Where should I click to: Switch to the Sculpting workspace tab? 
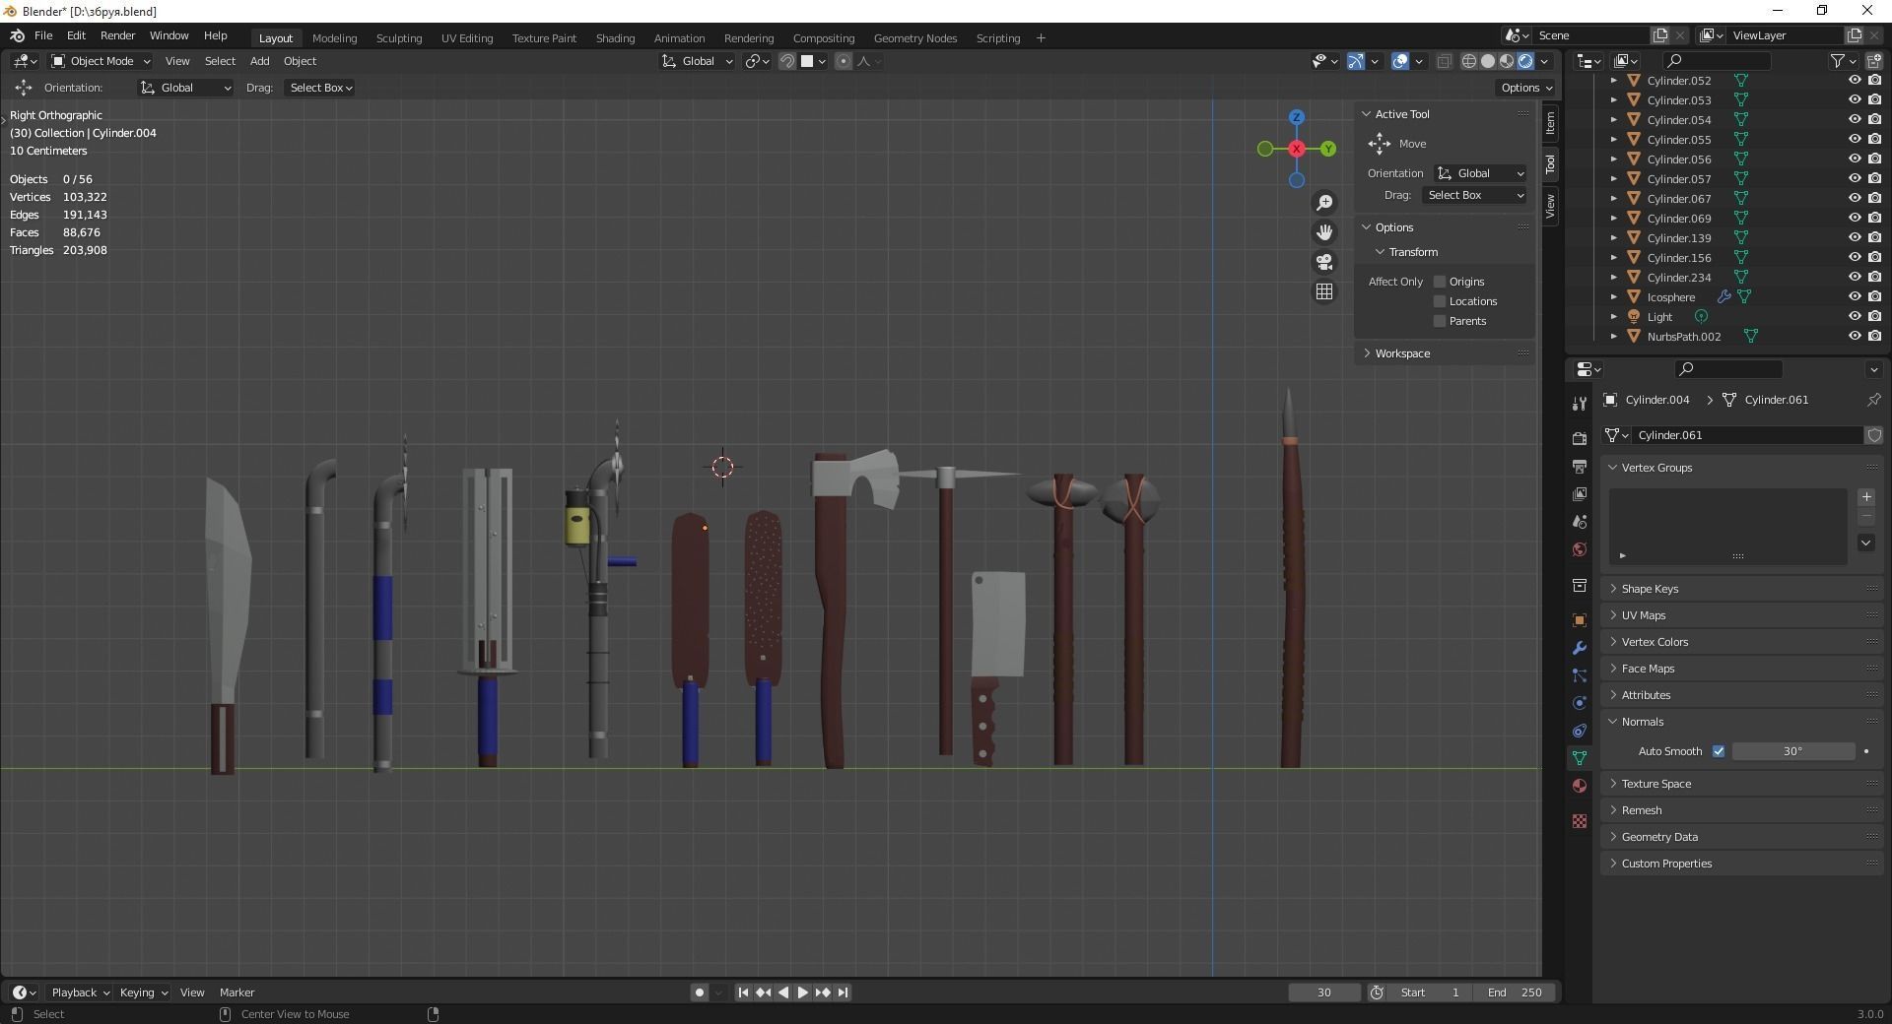[x=399, y=38]
